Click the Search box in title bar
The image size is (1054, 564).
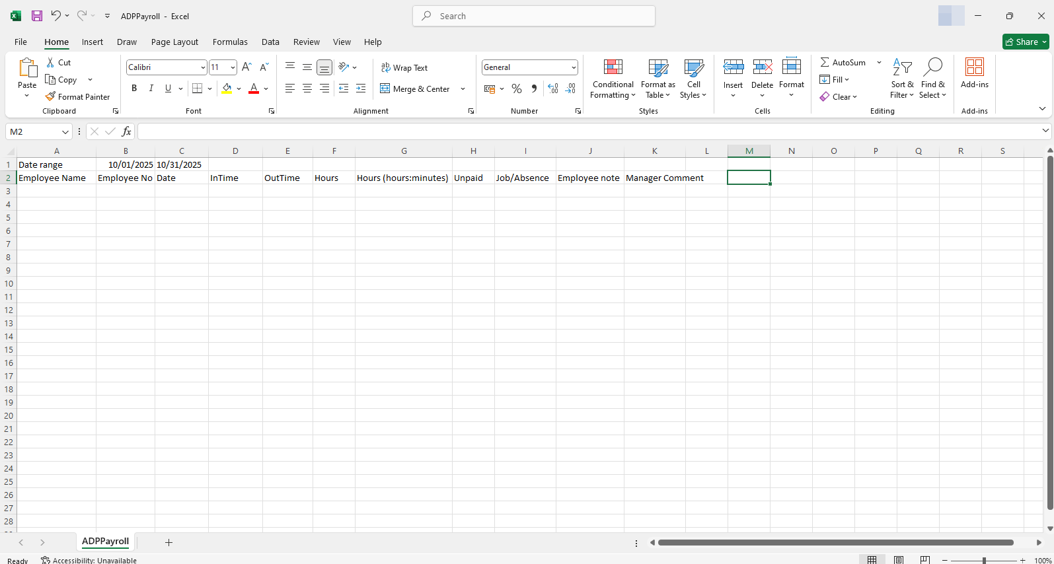click(x=534, y=16)
